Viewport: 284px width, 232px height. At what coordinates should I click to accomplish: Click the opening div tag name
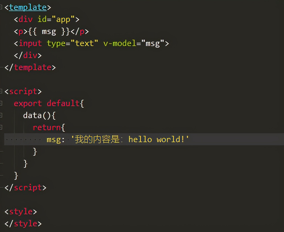pyautogui.click(x=25, y=19)
